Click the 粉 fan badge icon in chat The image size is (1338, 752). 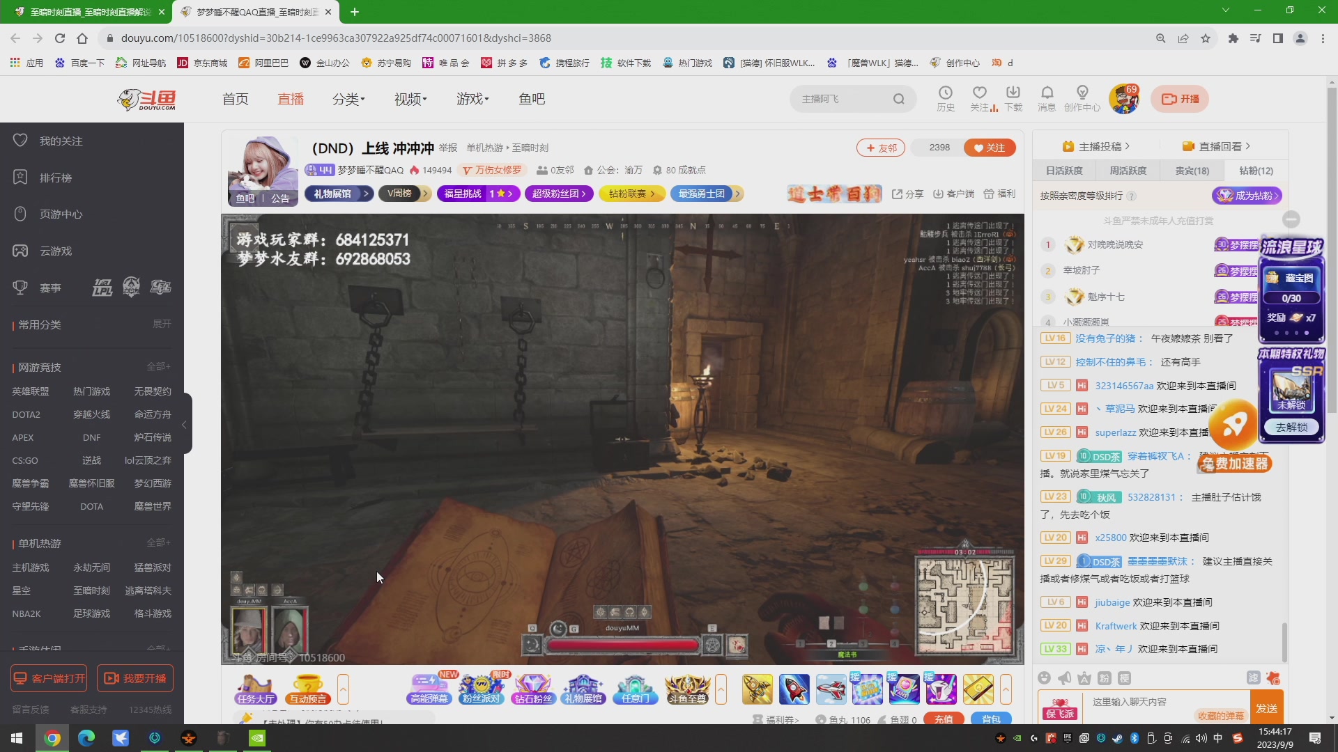tap(1105, 678)
